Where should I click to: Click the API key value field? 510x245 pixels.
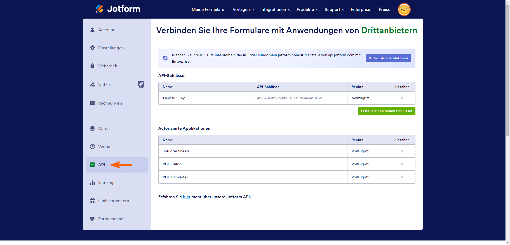point(290,98)
